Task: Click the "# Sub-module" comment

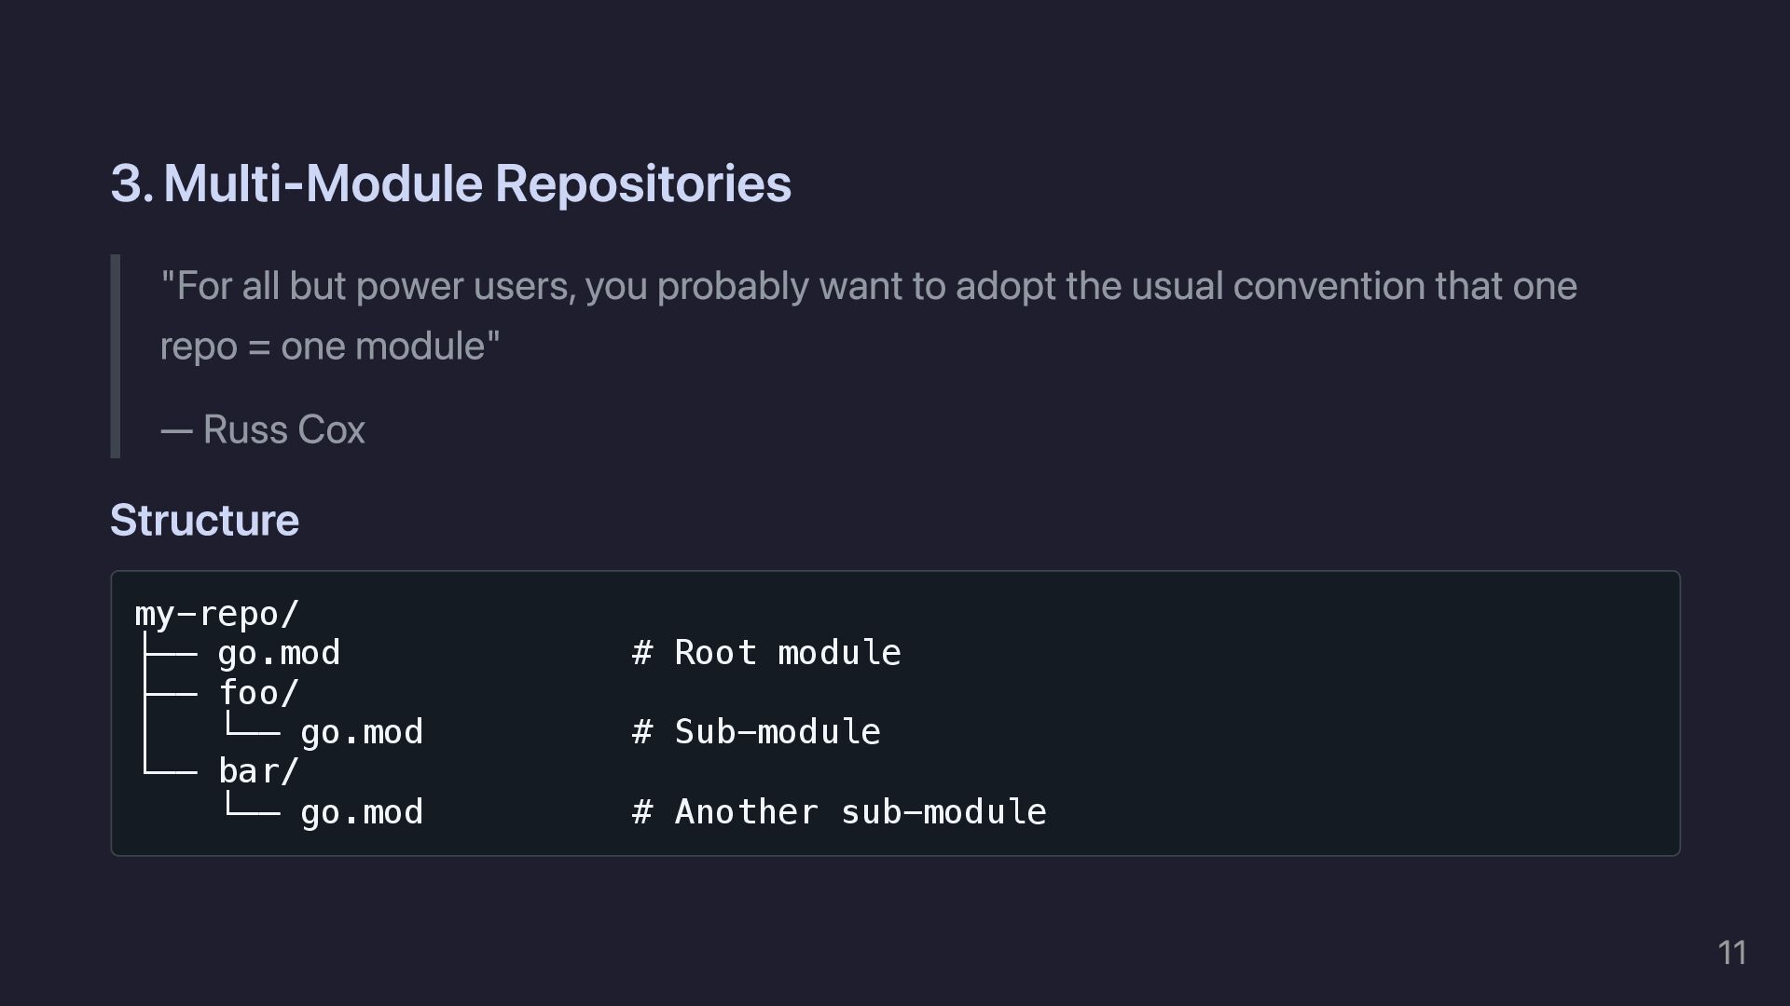Action: (x=756, y=732)
